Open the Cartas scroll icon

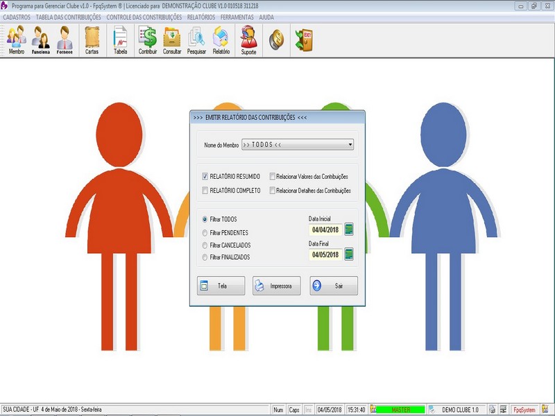click(92, 40)
